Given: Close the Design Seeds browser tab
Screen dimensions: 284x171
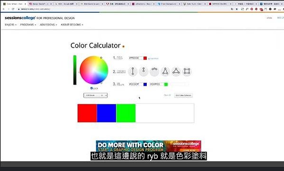Looking at the screenshot, I should point(51,4).
